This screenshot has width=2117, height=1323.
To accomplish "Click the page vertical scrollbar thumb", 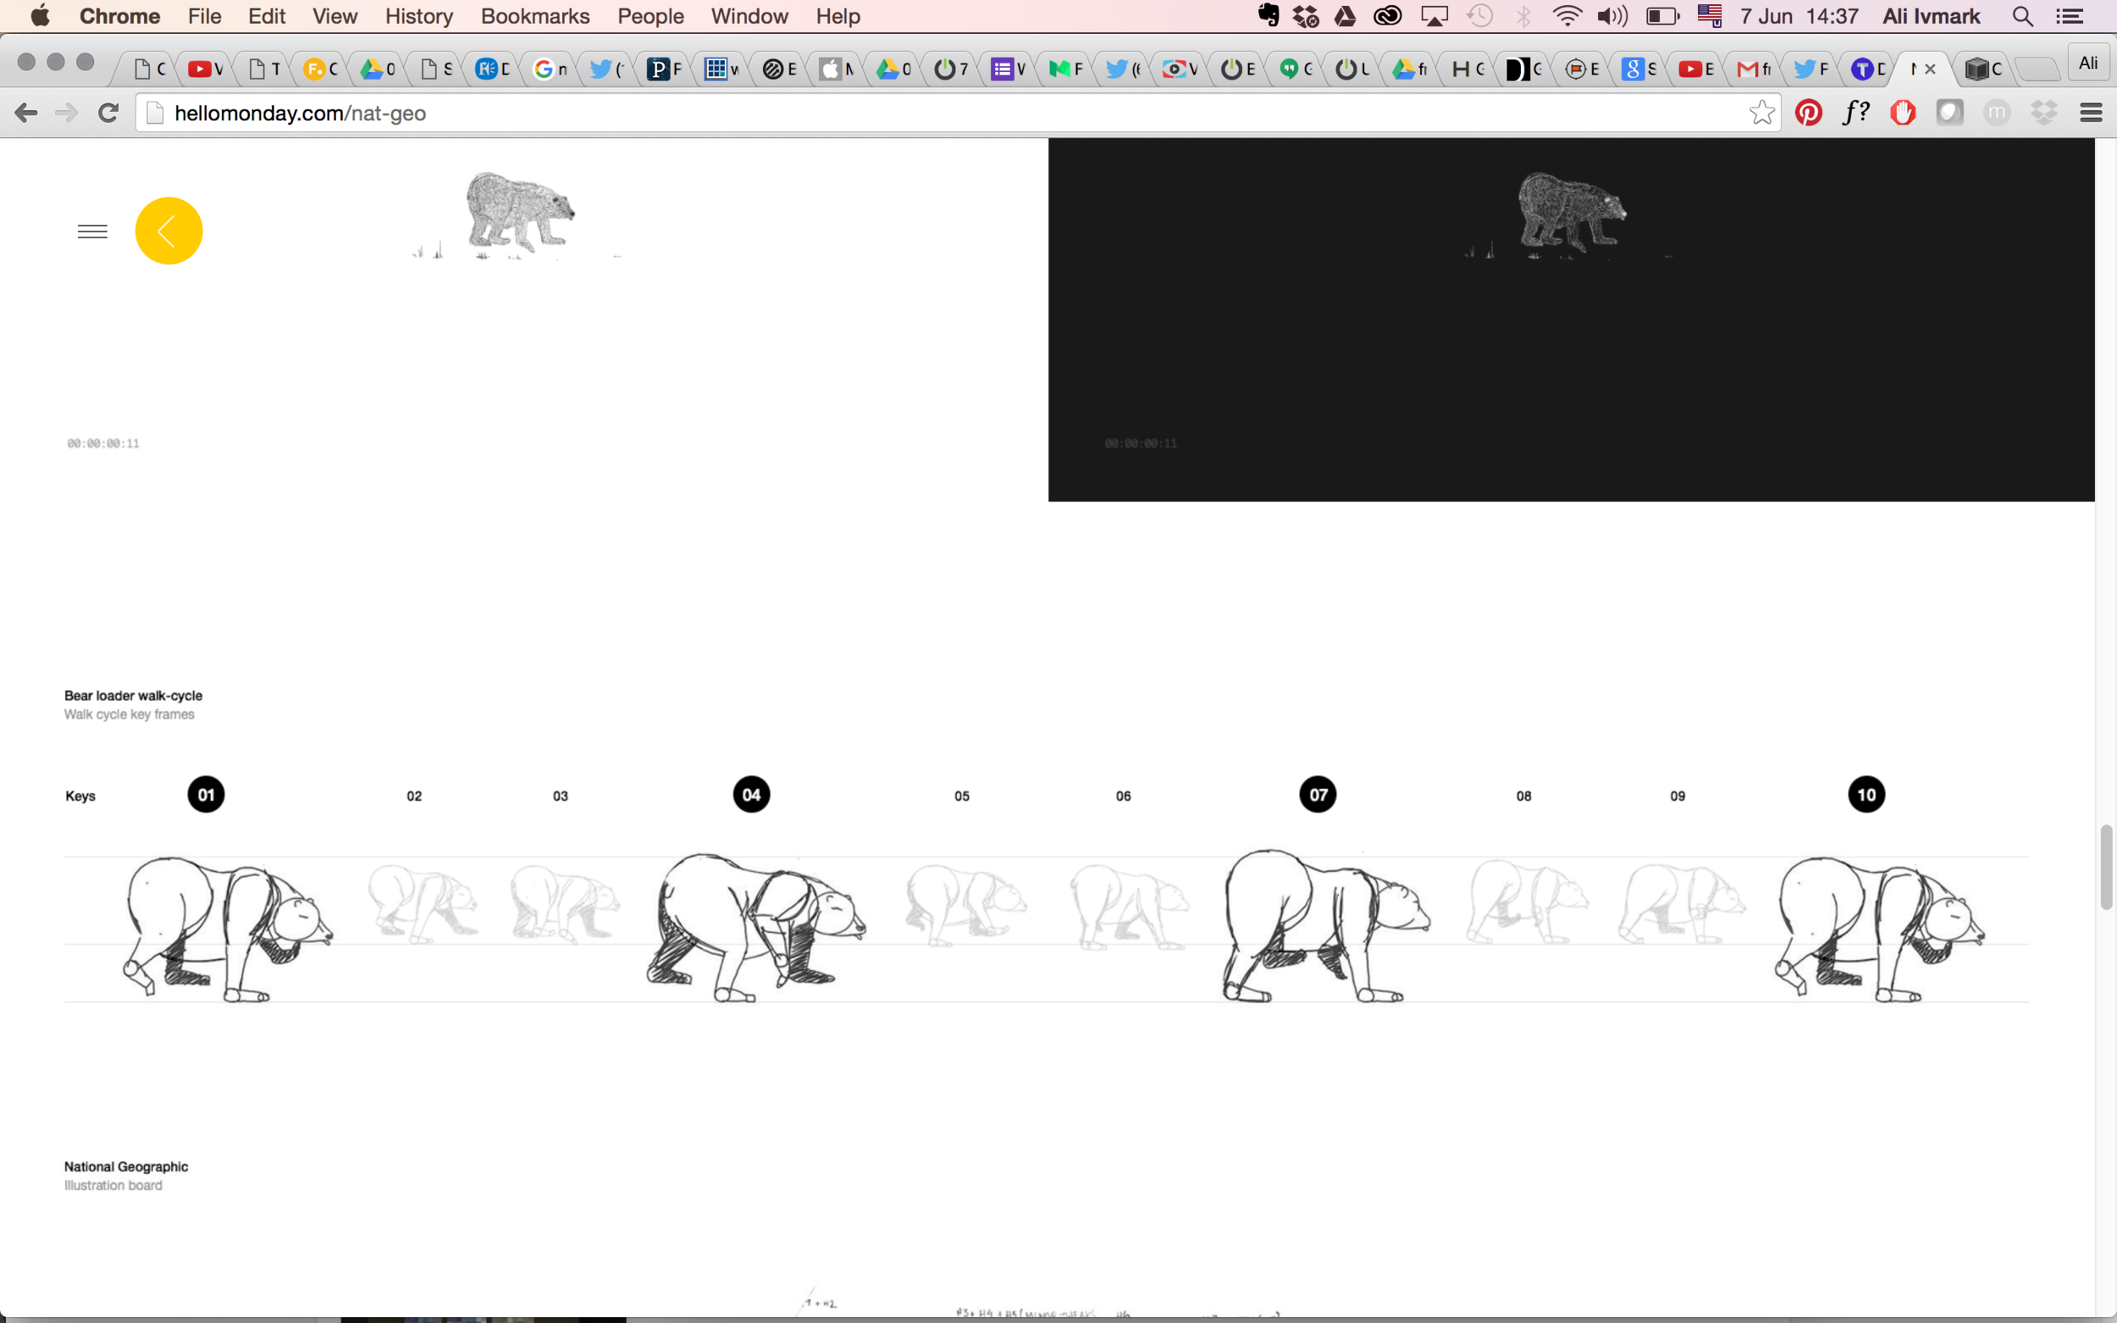I will 2107,866.
